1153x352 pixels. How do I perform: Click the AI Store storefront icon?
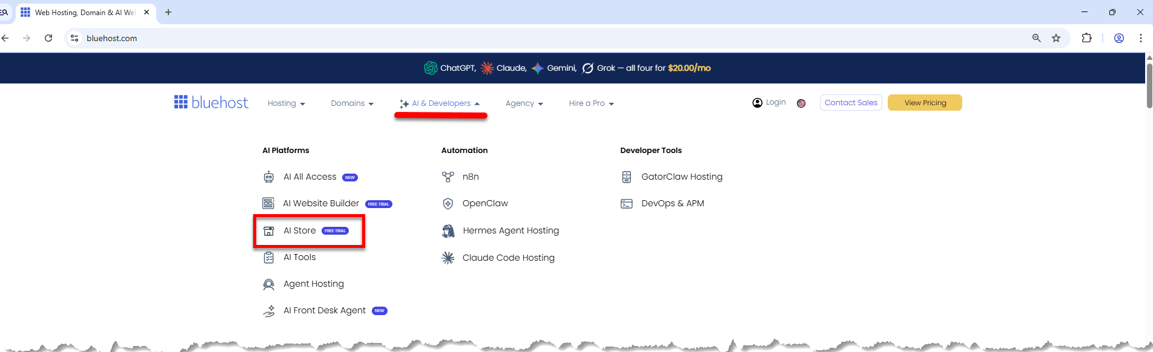[x=269, y=230]
